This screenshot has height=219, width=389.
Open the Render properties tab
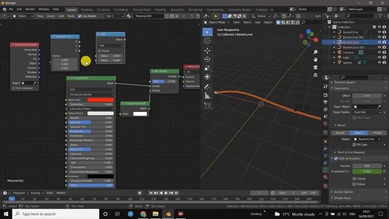click(326, 96)
